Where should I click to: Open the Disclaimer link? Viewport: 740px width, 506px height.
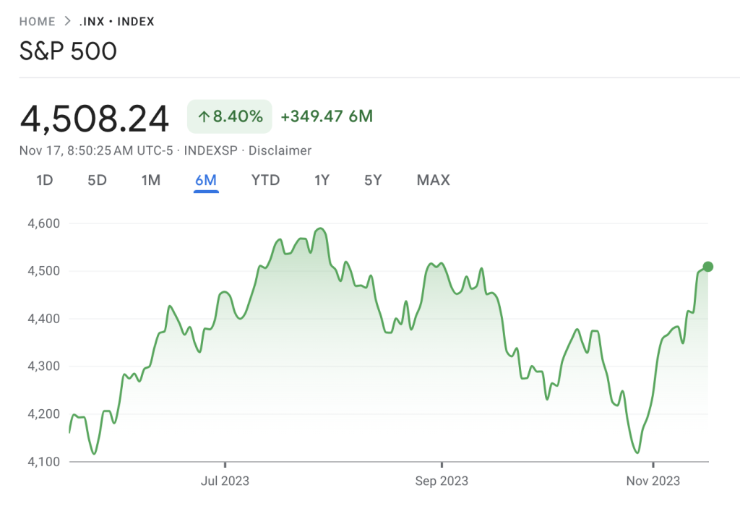280,150
